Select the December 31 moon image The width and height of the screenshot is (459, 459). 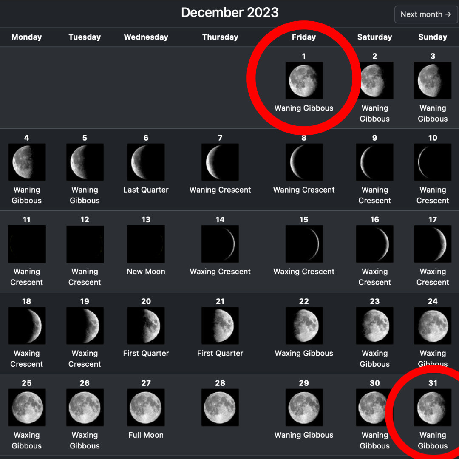pyautogui.click(x=433, y=408)
